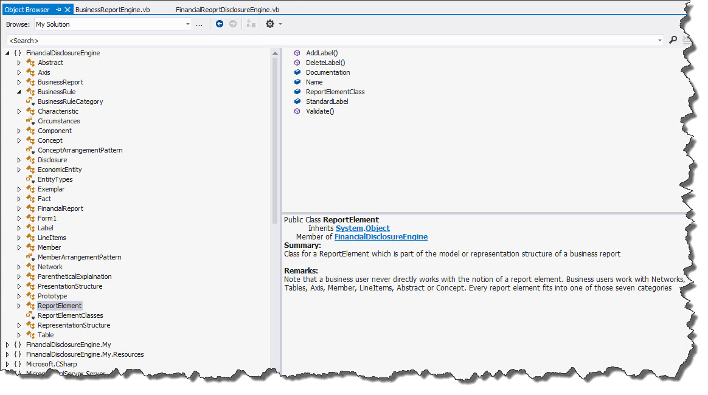
Task: Click the search magnifier icon
Action: 673,40
